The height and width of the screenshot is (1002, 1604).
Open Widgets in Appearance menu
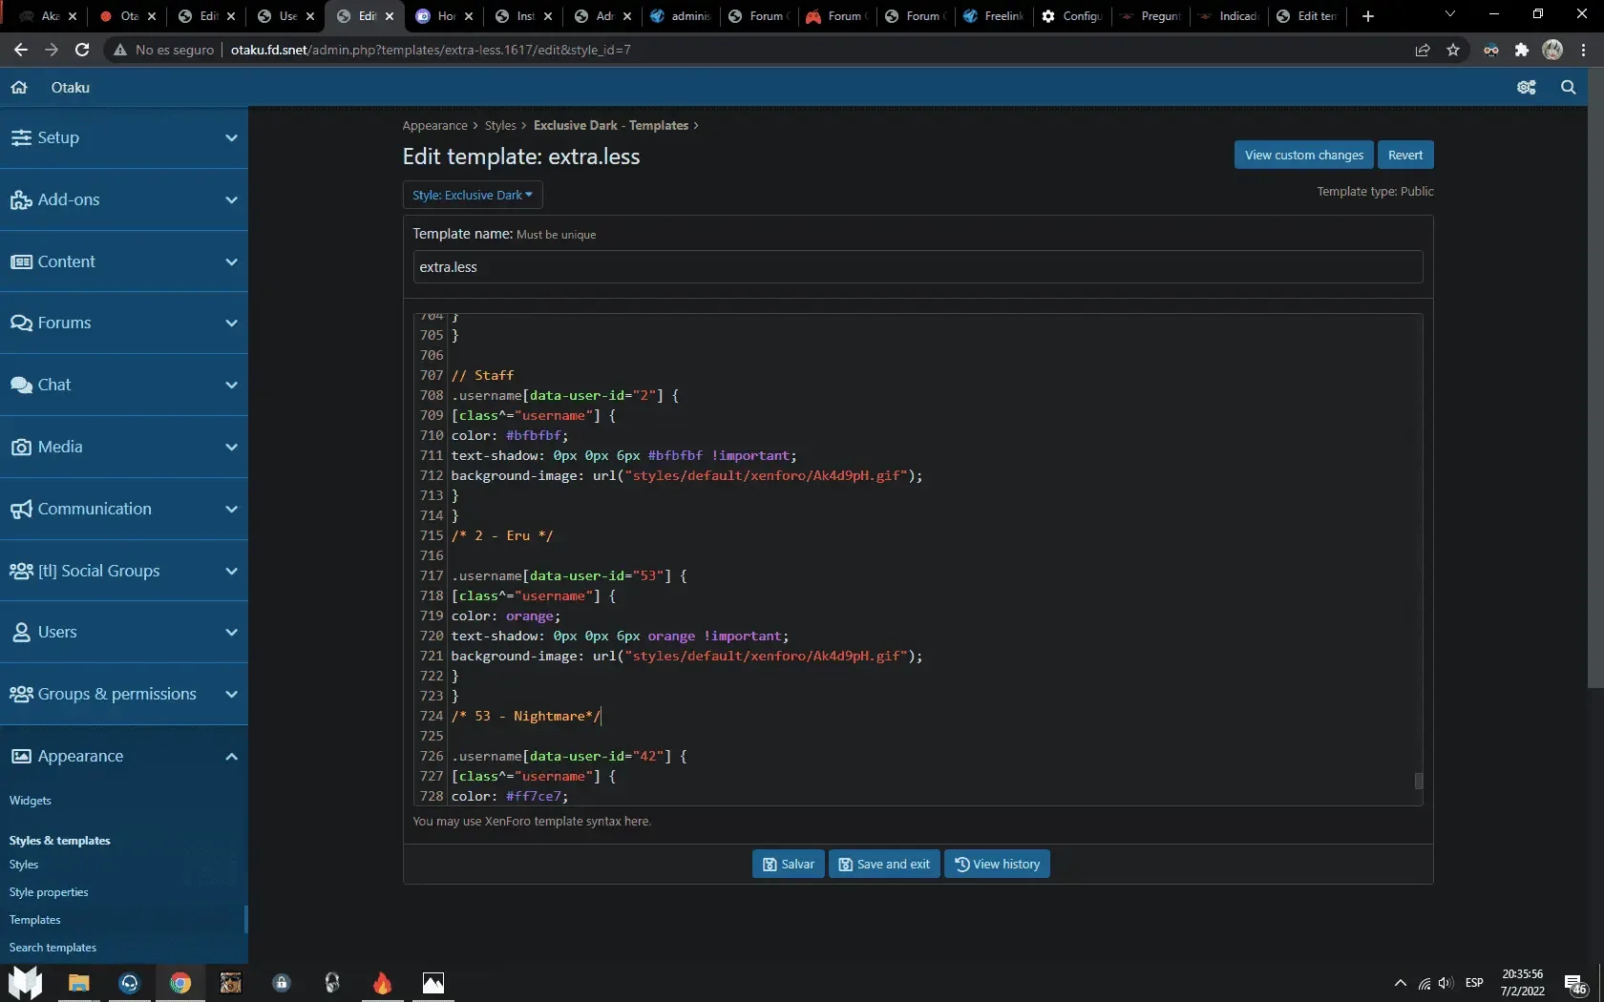click(x=31, y=801)
